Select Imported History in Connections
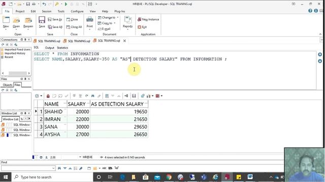 (x=13, y=53)
